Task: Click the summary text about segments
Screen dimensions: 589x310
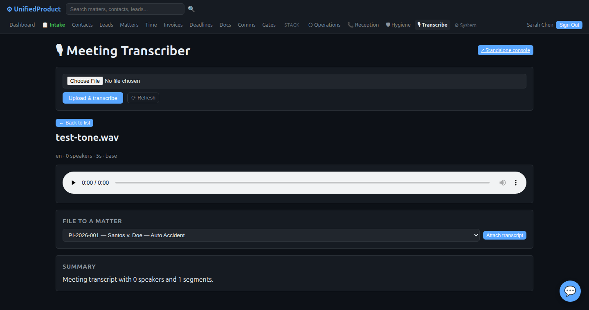Action: tap(138, 280)
